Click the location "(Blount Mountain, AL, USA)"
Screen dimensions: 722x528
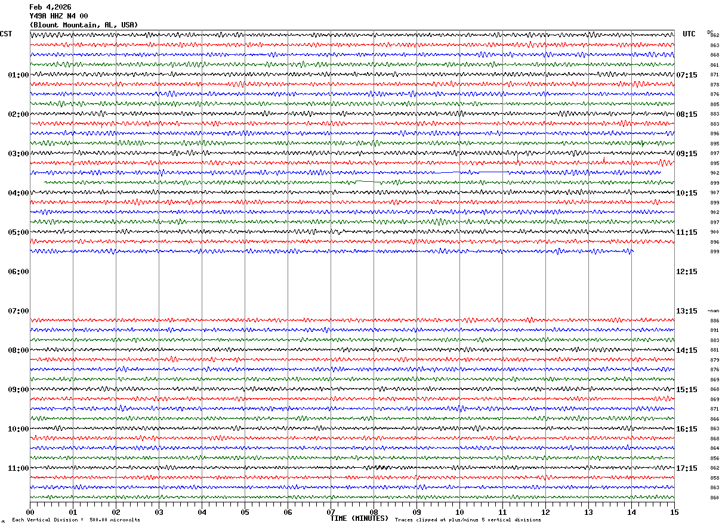(x=84, y=25)
